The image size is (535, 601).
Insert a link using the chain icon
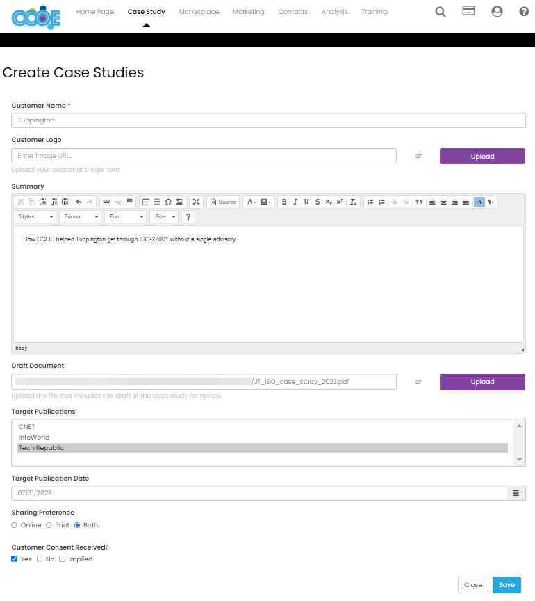tap(106, 202)
